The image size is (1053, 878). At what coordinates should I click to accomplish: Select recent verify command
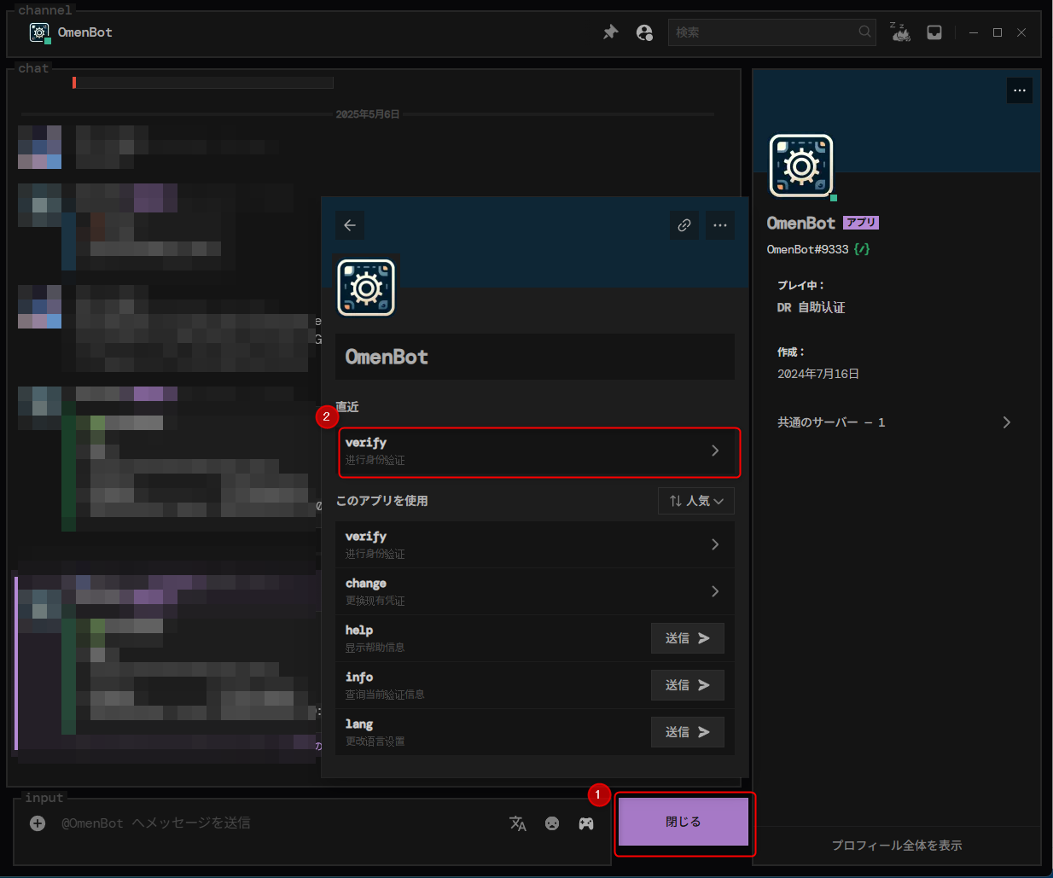(x=536, y=451)
